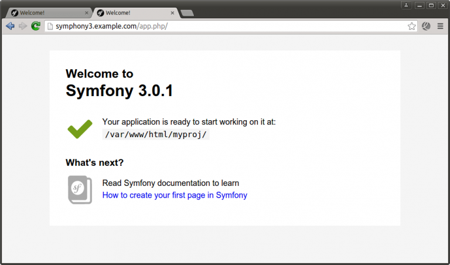Switch to the first Welcome! tab
Image resolution: width=450 pixels, height=265 pixels.
46,12
